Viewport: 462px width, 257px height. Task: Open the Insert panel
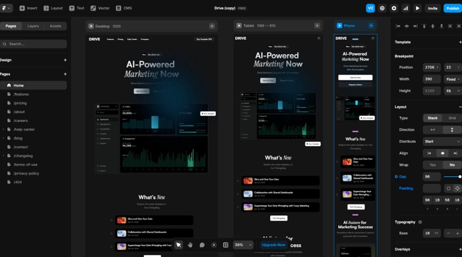tap(28, 8)
